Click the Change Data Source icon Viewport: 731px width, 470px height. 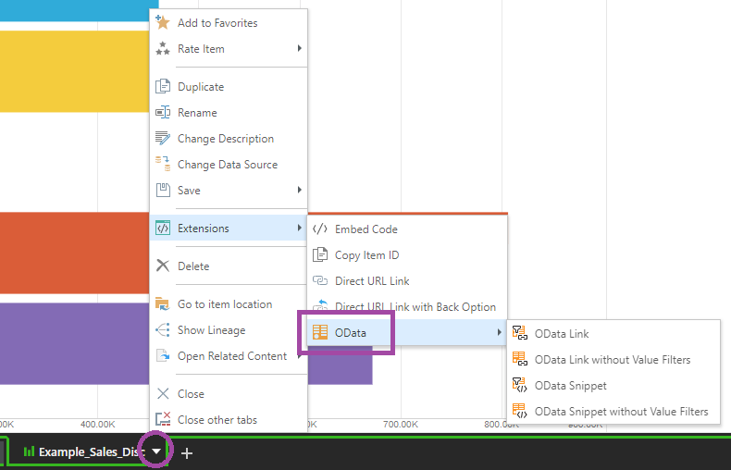(163, 165)
